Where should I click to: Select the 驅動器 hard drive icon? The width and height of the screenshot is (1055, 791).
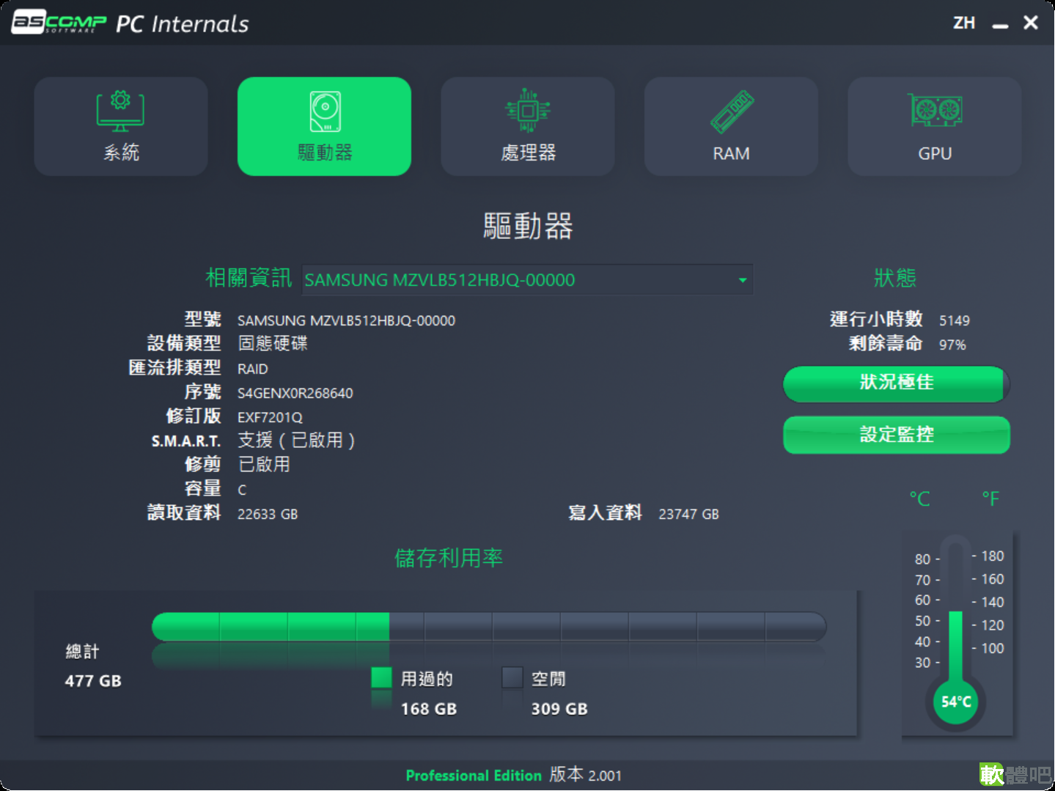tap(325, 111)
